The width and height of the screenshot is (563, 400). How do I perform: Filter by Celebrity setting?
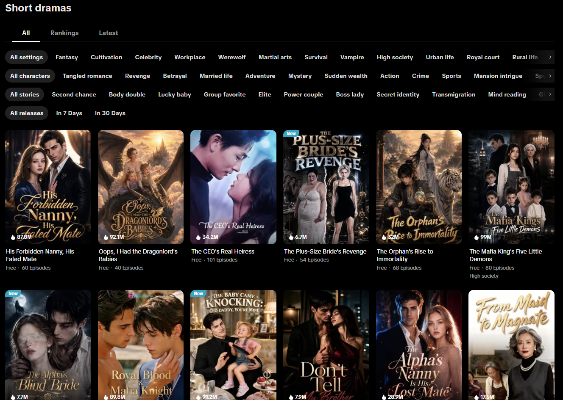pos(148,57)
